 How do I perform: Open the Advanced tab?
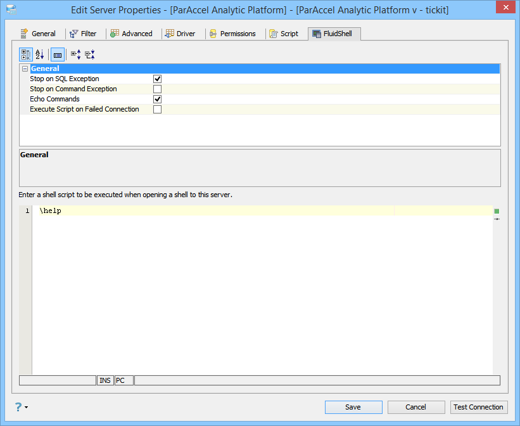pos(131,34)
